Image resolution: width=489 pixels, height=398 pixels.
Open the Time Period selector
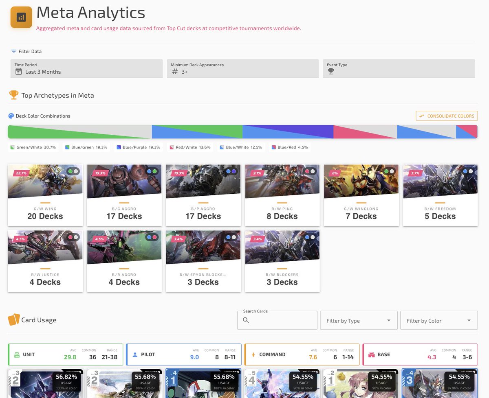[86, 68]
